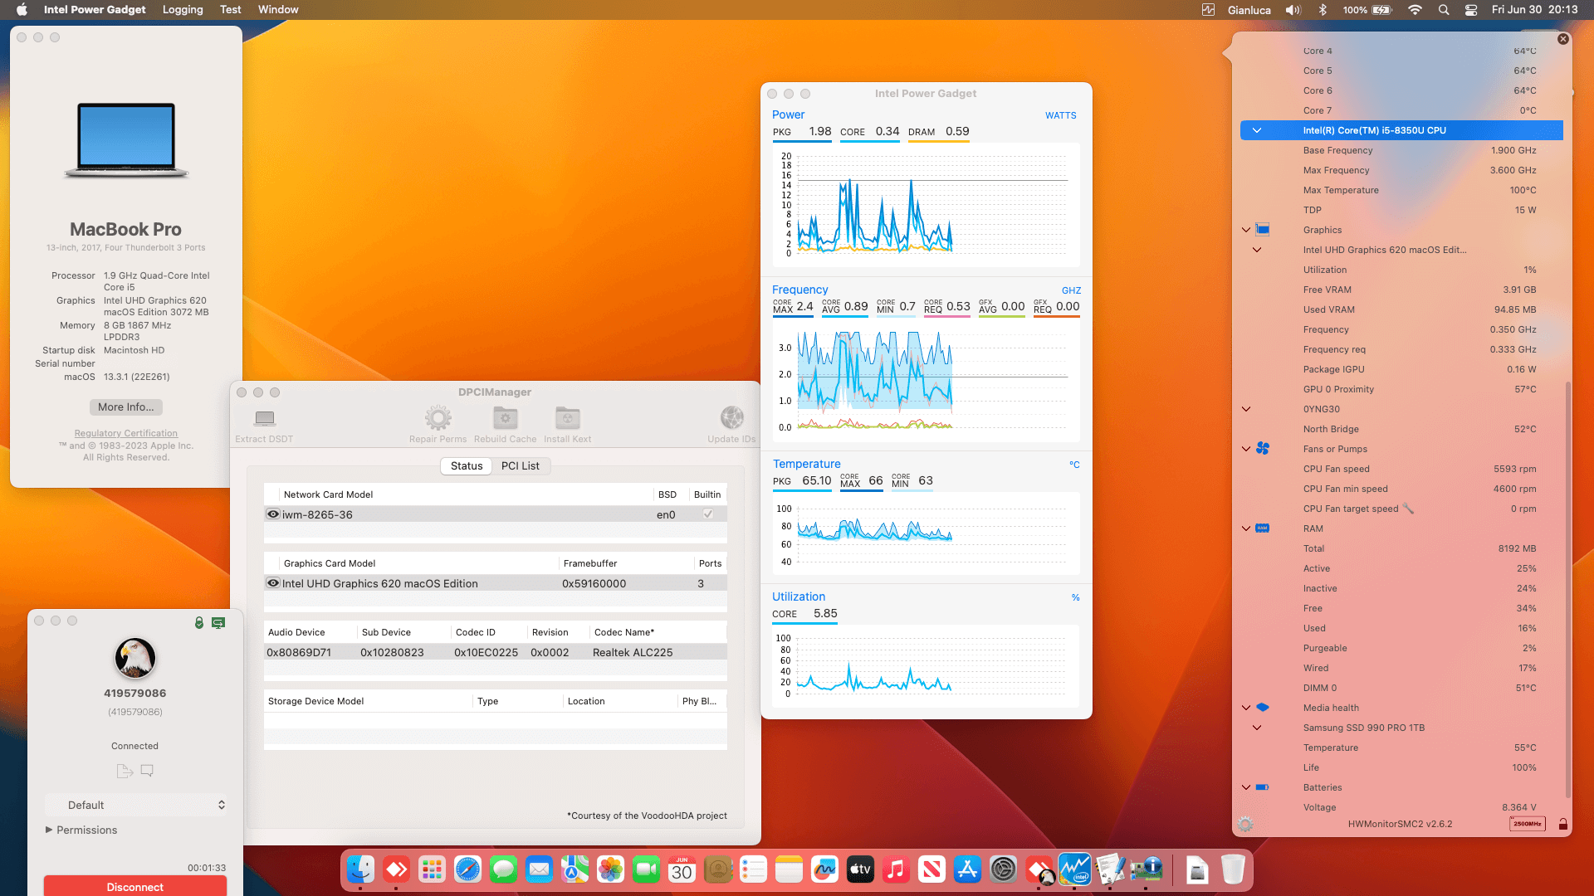Click the Bluetooth menu bar icon
Screen dimensions: 1594x896
(1323, 10)
